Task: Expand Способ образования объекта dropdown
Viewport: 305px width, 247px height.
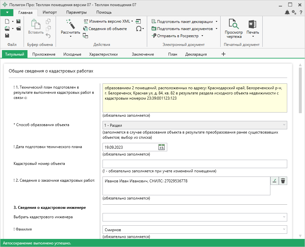Action: coord(284,125)
